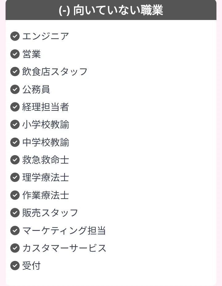
Task: Select the マーケティング担当 list item text
Action: [64, 230]
